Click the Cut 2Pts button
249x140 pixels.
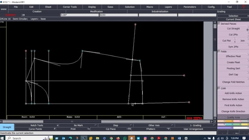(233, 35)
